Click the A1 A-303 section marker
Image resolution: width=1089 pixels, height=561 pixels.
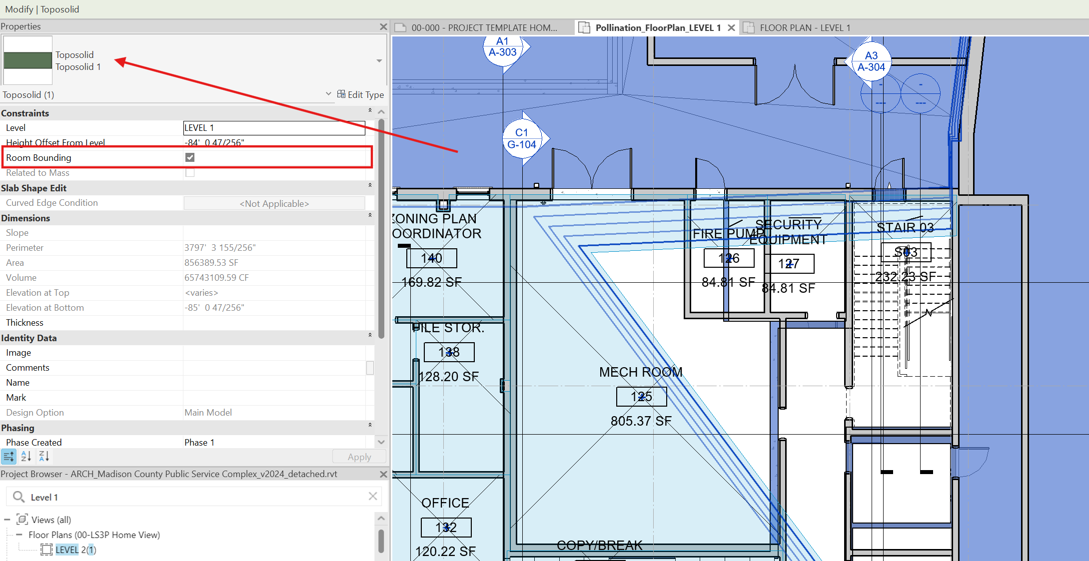503,47
